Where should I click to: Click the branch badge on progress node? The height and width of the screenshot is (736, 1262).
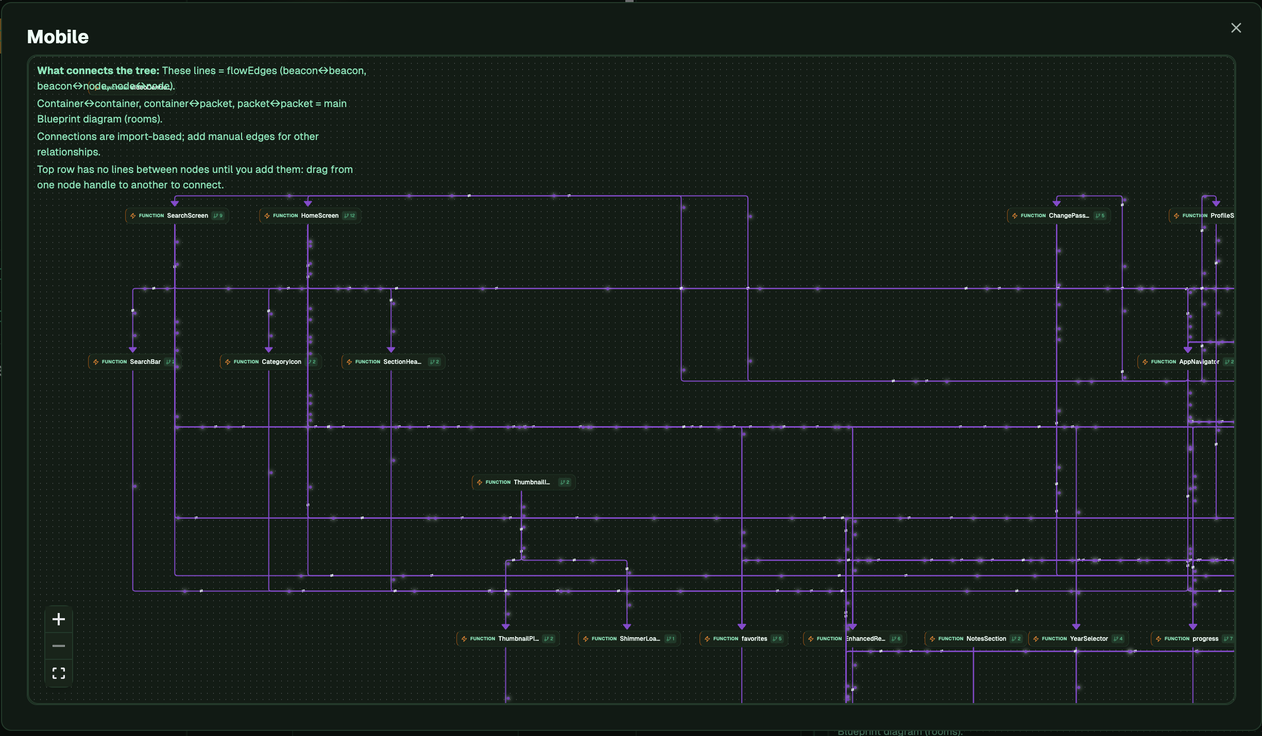tap(1228, 639)
